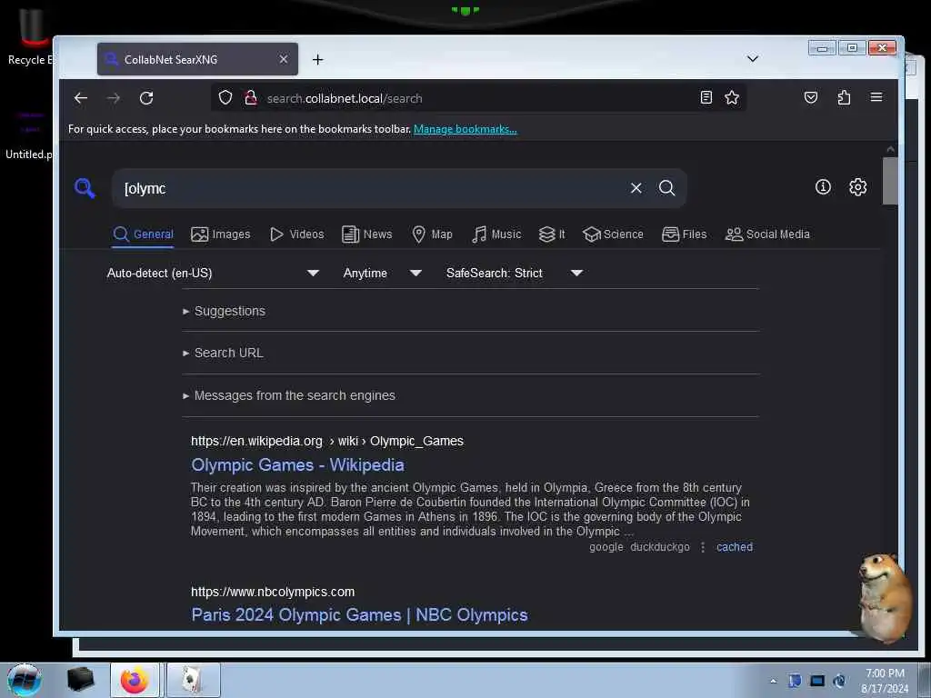Submit the search with the magnifier button
The image size is (931, 698).
click(x=666, y=188)
